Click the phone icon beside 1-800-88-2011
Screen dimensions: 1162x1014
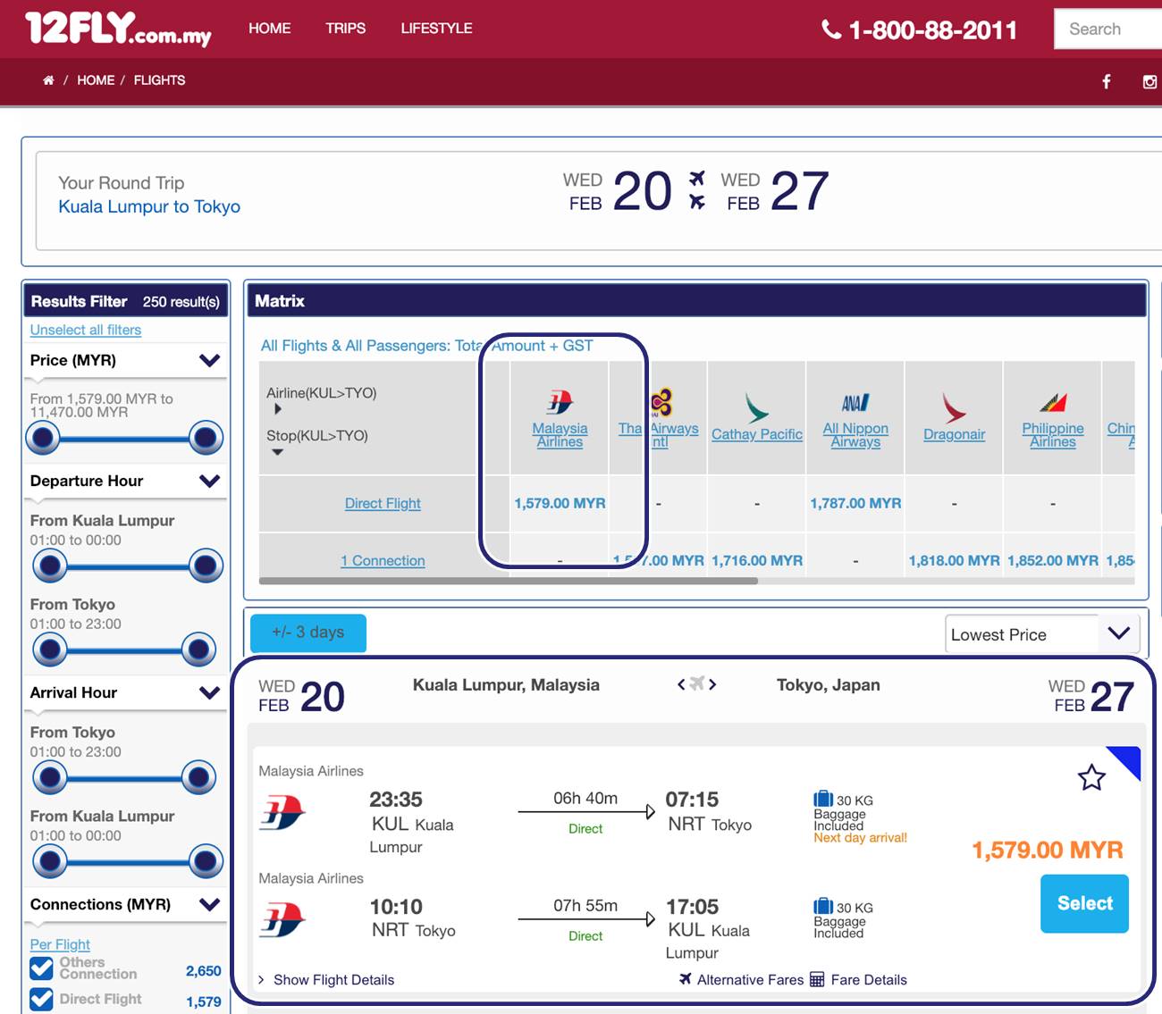[x=831, y=29]
